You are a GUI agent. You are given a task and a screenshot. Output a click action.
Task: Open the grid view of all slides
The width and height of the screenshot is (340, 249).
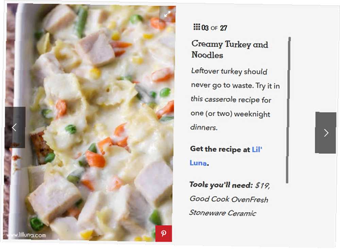(x=197, y=27)
